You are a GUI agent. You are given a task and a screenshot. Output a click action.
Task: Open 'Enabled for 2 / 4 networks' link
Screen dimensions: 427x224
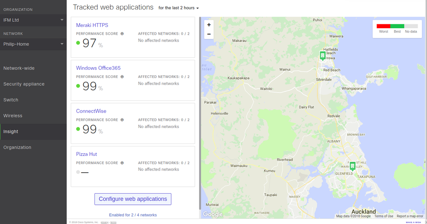click(133, 215)
